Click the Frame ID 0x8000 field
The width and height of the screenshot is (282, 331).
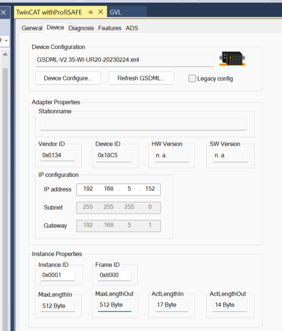coord(114,275)
